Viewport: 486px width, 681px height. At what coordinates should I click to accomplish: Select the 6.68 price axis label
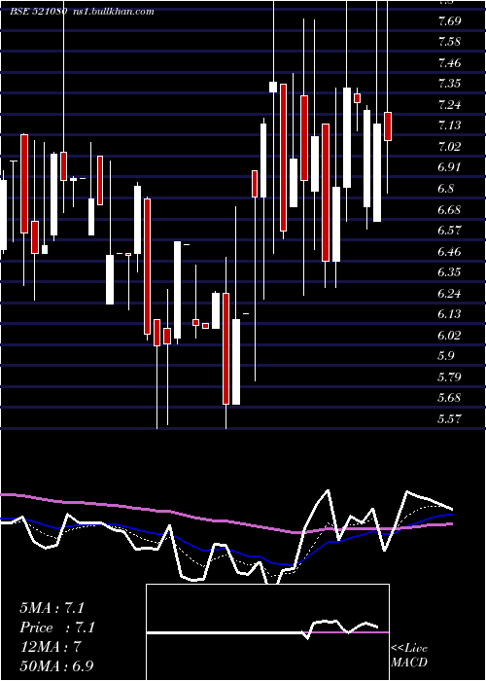coord(449,210)
